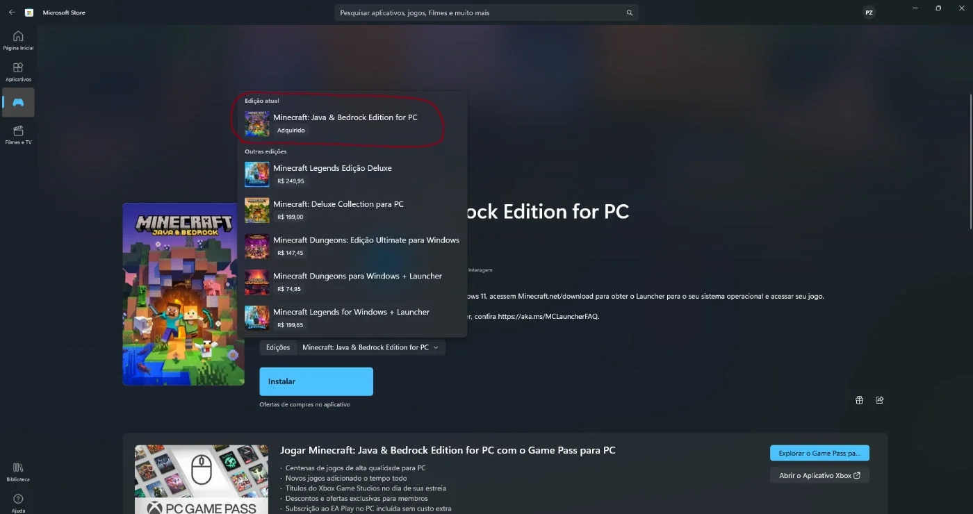Viewport: 973px width, 514px height.
Task: Click the current edition Minecraft thumbnail
Action: tap(257, 124)
